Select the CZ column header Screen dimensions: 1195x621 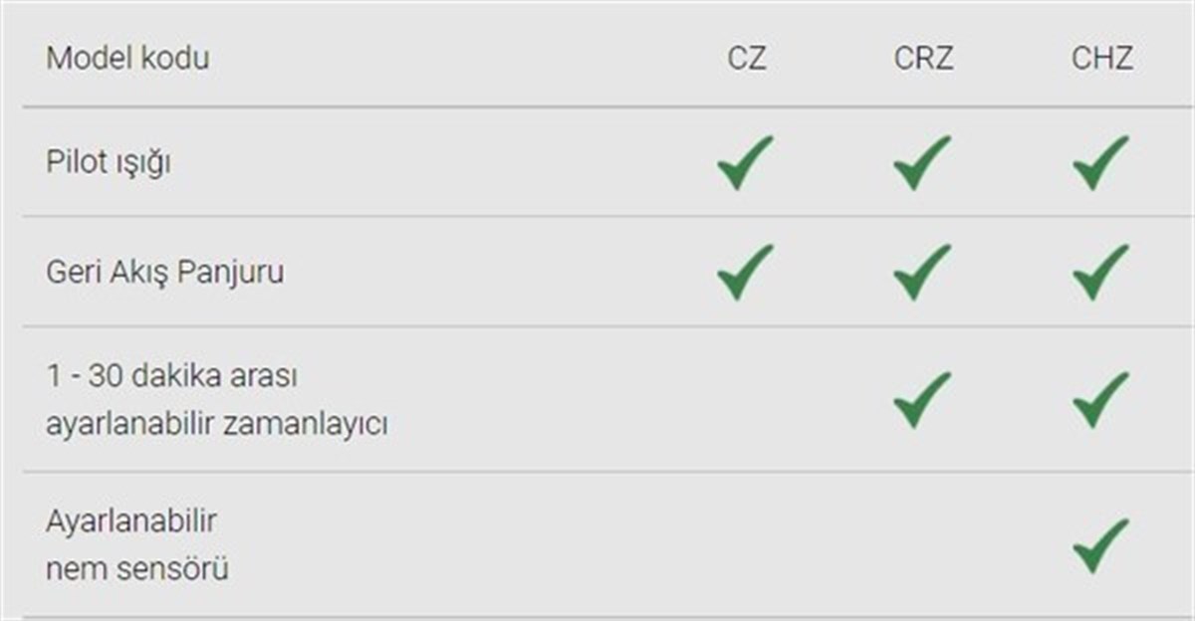[x=747, y=58]
